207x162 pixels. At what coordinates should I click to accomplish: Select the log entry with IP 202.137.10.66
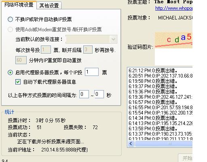click(x=161, y=76)
